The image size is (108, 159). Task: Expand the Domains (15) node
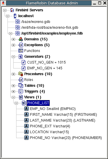pos(13,39)
